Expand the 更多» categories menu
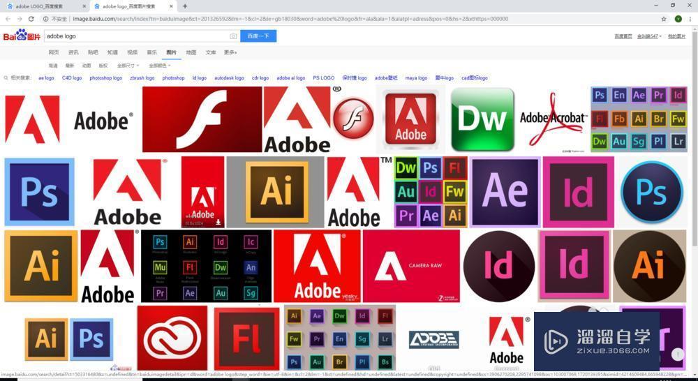Screen dimensions: 698x381 click(230, 52)
